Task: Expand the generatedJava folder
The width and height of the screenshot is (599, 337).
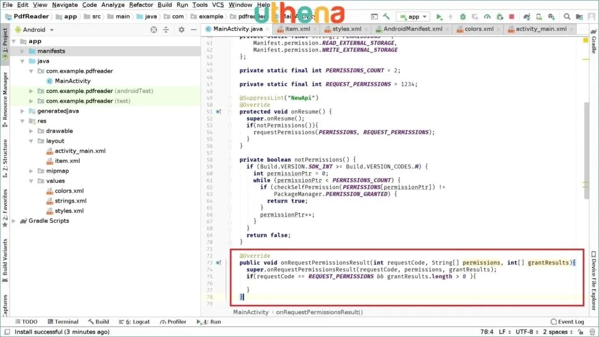Action: [x=22, y=111]
